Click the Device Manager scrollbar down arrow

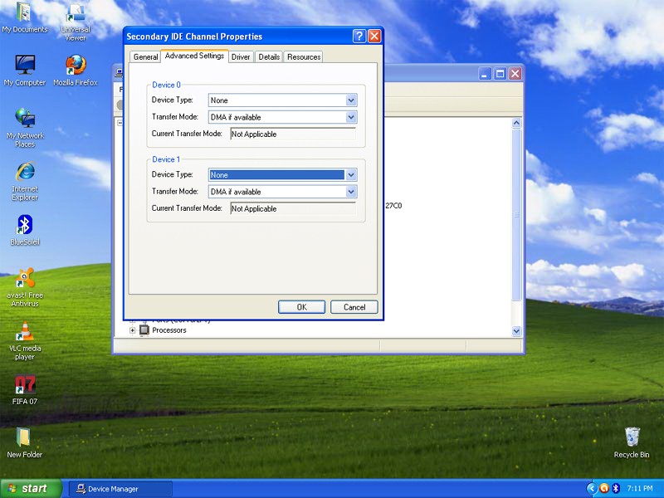[516, 330]
